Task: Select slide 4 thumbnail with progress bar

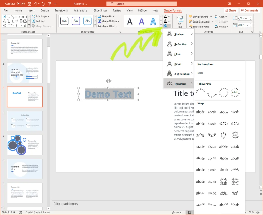Action: pos(25,73)
